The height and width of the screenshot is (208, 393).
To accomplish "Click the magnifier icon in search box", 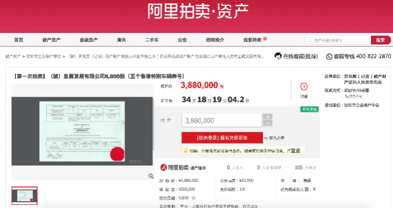I will (x=310, y=40).
